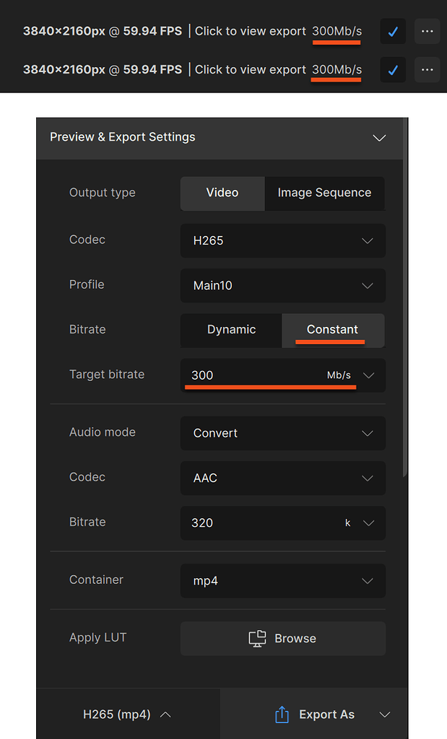Image resolution: width=447 pixels, height=739 pixels.
Task: Open the Container dropdown showing mp4
Action: click(282, 581)
